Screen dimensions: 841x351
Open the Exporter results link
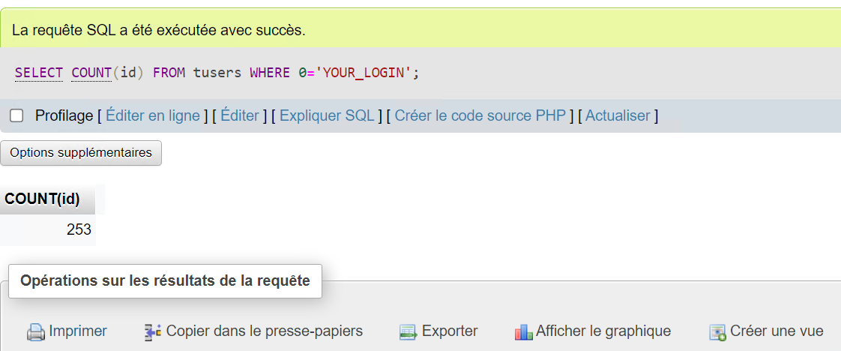(x=450, y=331)
